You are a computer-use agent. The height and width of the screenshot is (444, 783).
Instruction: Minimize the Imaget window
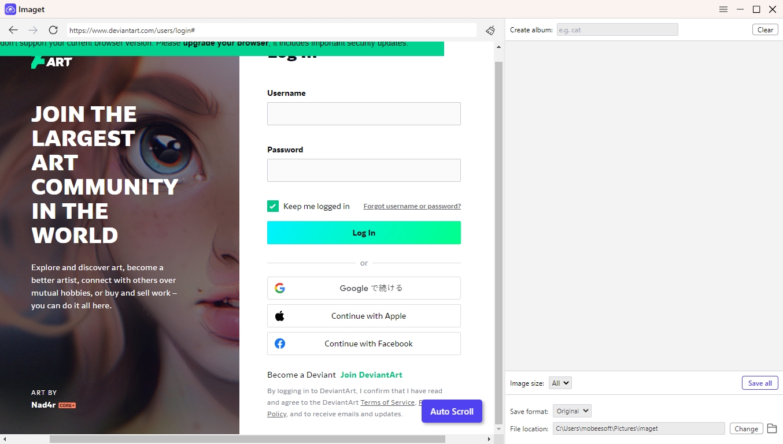740,9
